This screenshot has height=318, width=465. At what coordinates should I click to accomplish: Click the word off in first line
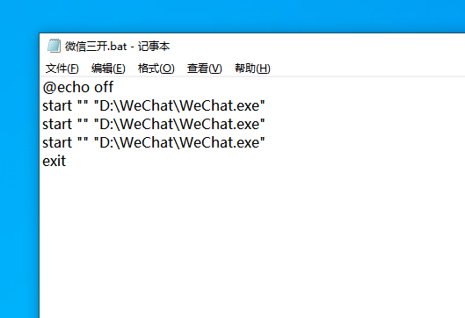click(104, 87)
